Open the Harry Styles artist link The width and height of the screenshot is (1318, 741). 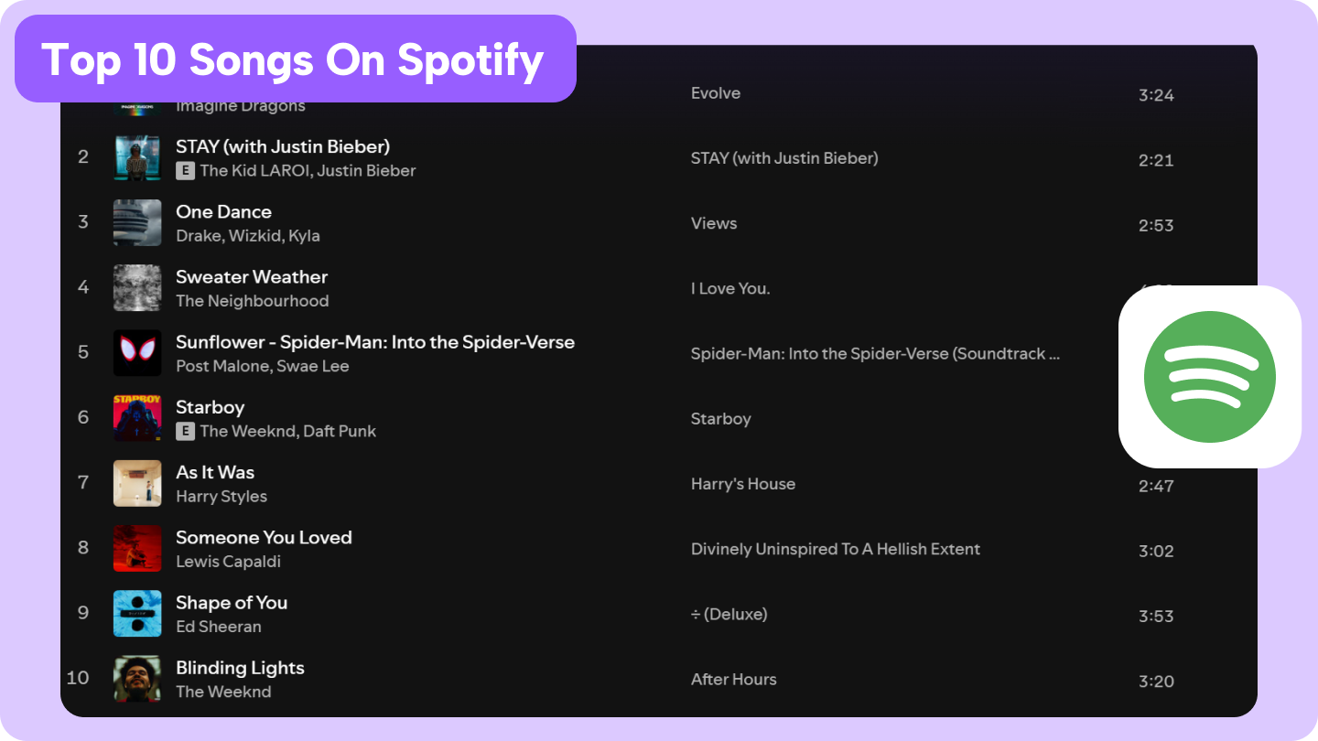[221, 497]
